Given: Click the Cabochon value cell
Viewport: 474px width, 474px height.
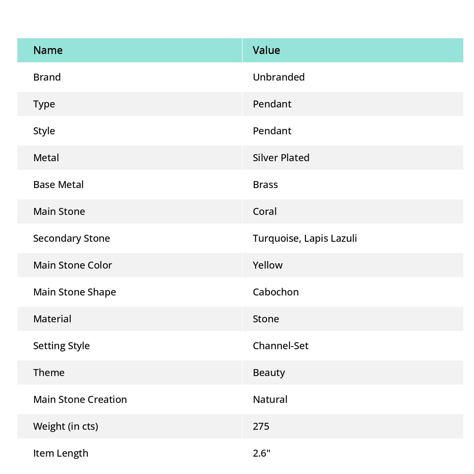Looking at the screenshot, I should [276, 292].
